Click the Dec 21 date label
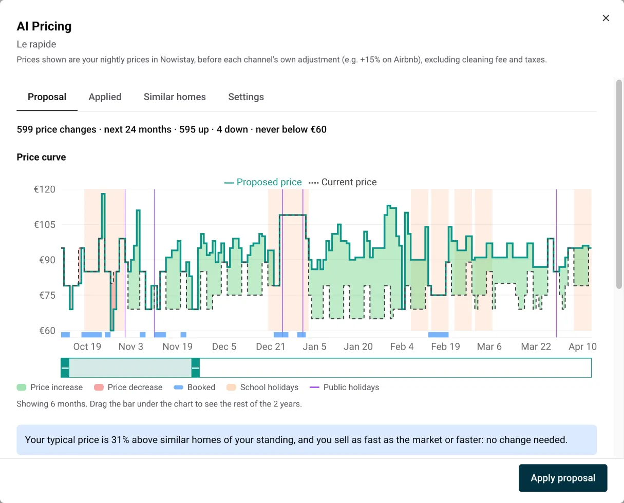Screen dimensions: 624x503 271,346
